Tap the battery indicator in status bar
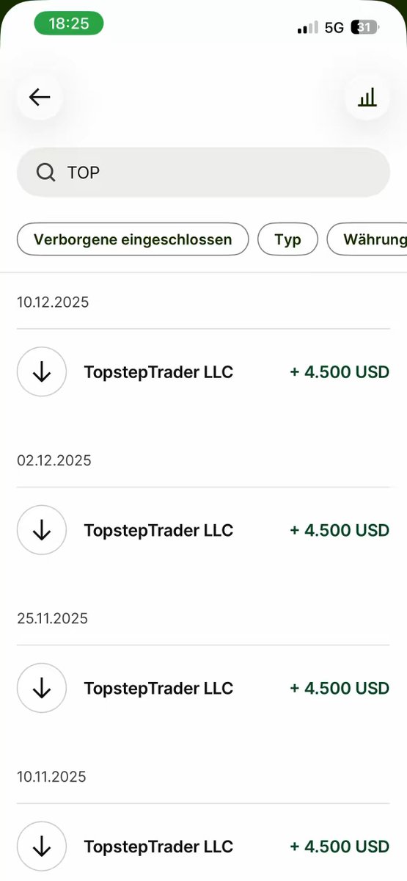Screen dimensions: 407x881 365,28
